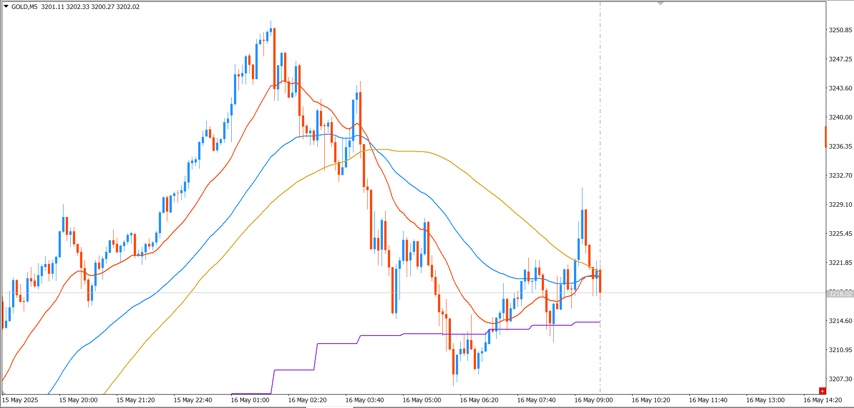
Task: Click the 16 May 09:00 time label
Action: (x=594, y=400)
